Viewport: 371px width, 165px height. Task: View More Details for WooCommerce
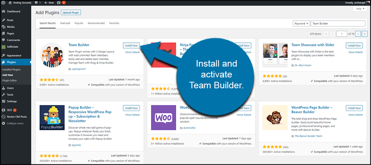pos(244,115)
